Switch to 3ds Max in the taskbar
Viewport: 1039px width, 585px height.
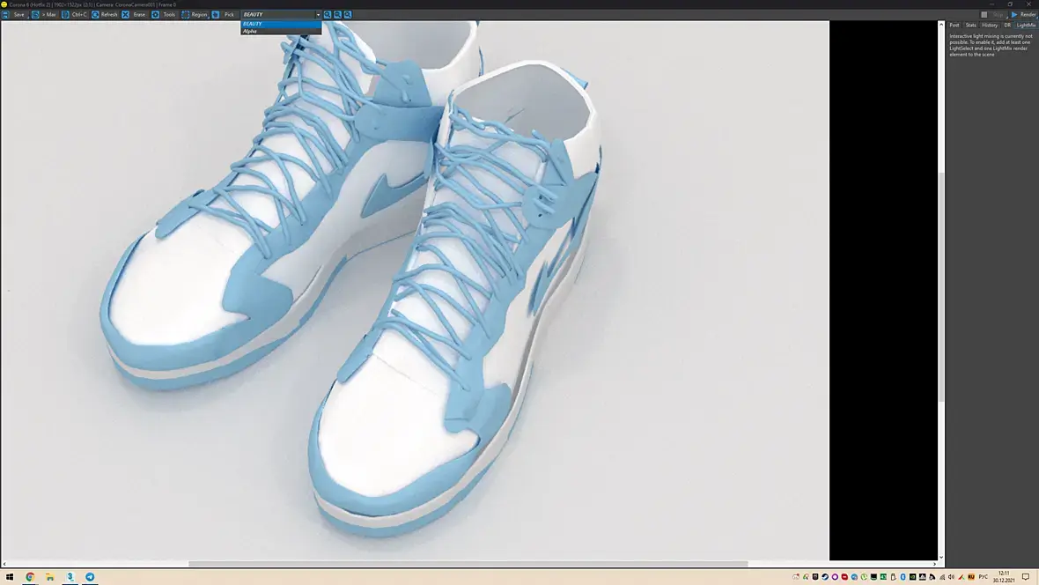[x=70, y=577]
